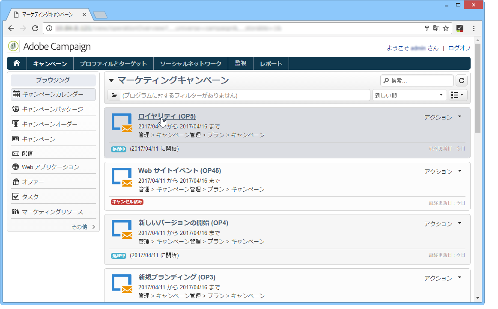The width and height of the screenshot is (498, 309).
Task: Click the program filter text field
Action: click(245, 95)
